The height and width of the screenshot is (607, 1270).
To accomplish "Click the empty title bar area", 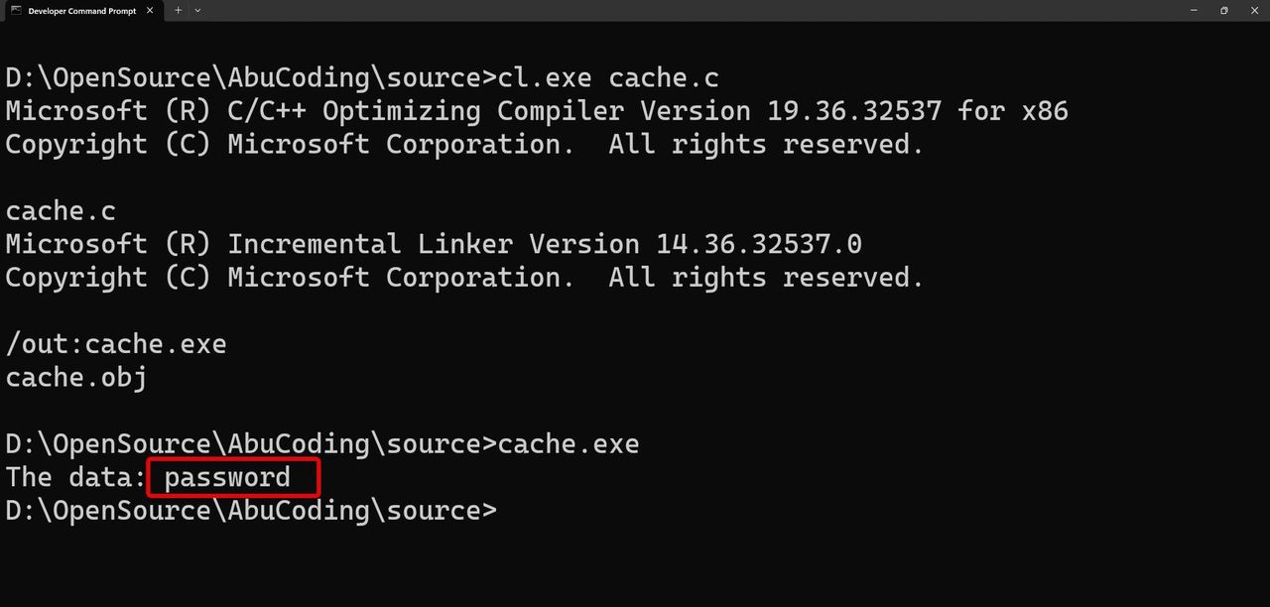I will 695,10.
